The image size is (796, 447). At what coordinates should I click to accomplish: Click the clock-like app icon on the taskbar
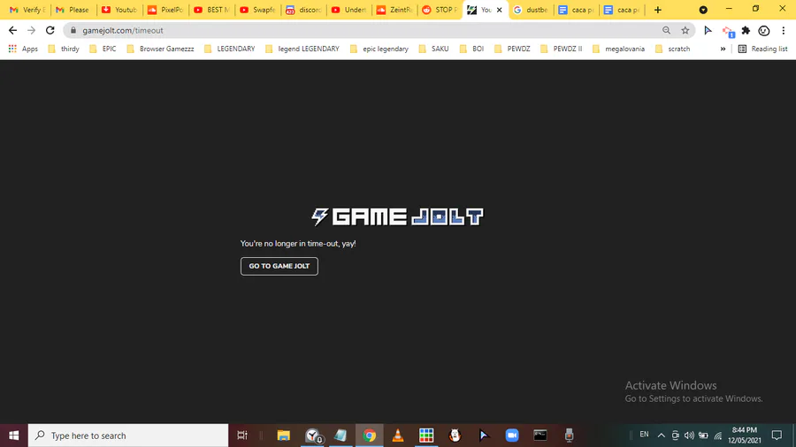pos(313,436)
